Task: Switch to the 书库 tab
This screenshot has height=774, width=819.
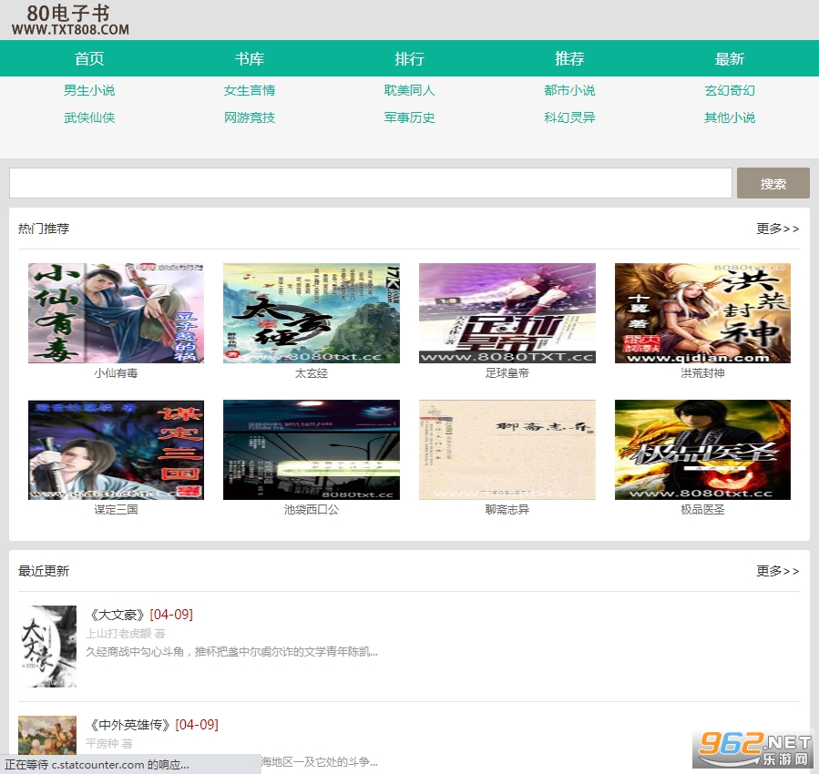Action: point(249,58)
